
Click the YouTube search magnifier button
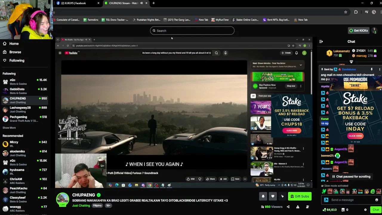(216, 53)
